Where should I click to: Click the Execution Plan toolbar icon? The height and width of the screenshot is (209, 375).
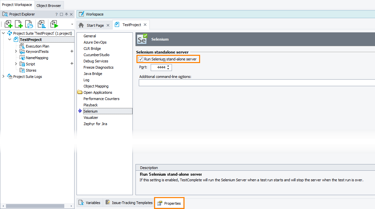point(41,24)
